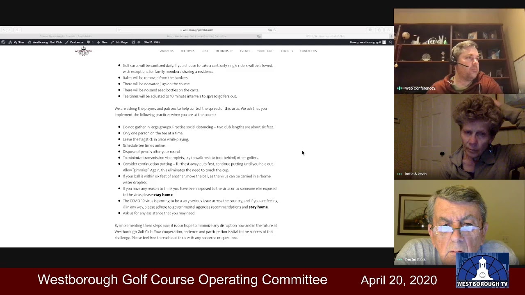Click the New content item
This screenshot has width=525, height=295.
point(102,42)
